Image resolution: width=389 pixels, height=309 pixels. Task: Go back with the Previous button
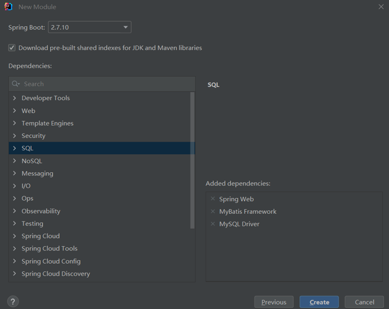click(x=274, y=302)
